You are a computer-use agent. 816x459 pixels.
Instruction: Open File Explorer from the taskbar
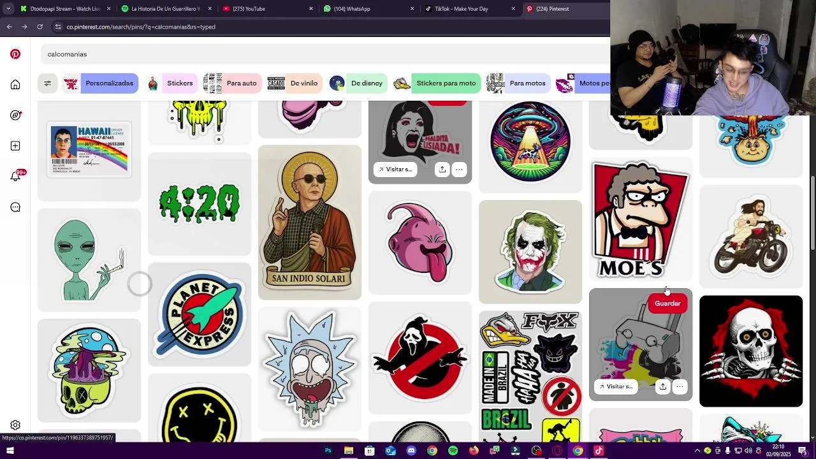(x=349, y=451)
